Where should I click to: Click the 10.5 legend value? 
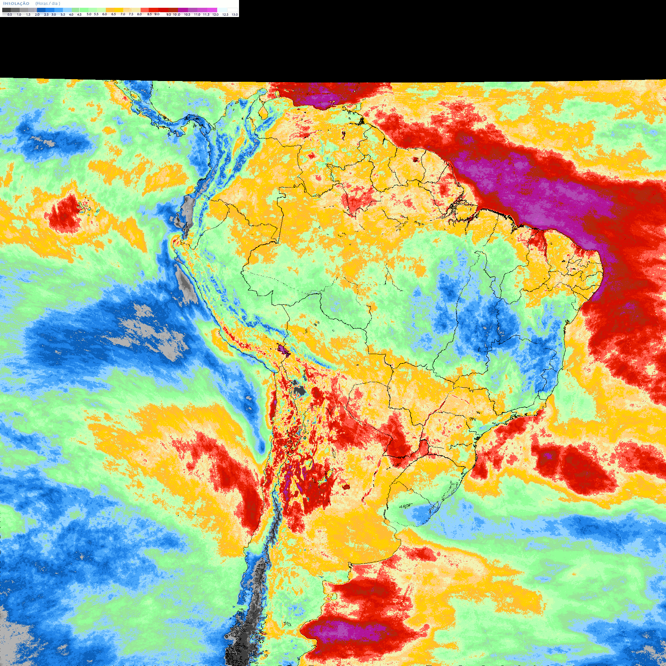tap(187, 14)
